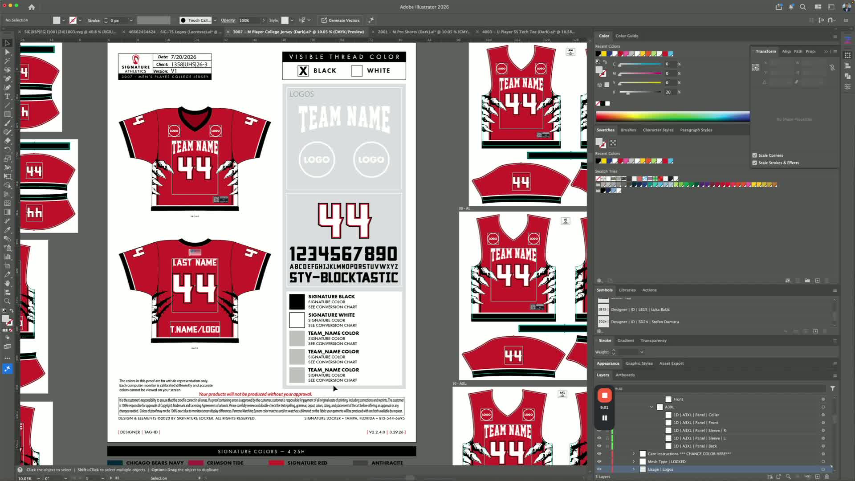
Task: Click the Stroke label in control bar
Action: [x=94, y=20]
